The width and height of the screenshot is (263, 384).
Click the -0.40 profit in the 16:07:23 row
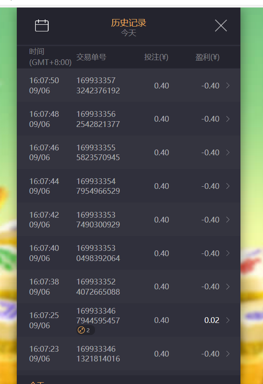tap(210, 354)
